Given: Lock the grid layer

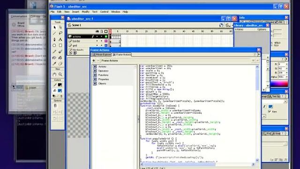Looking at the screenshot, I should coord(102,46).
